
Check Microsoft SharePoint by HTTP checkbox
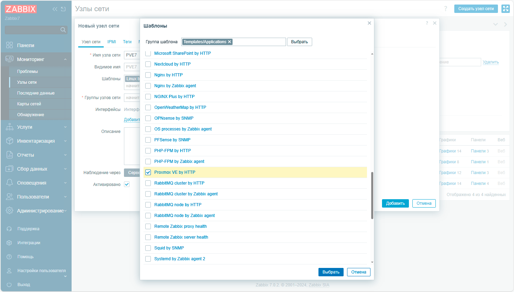(148, 53)
